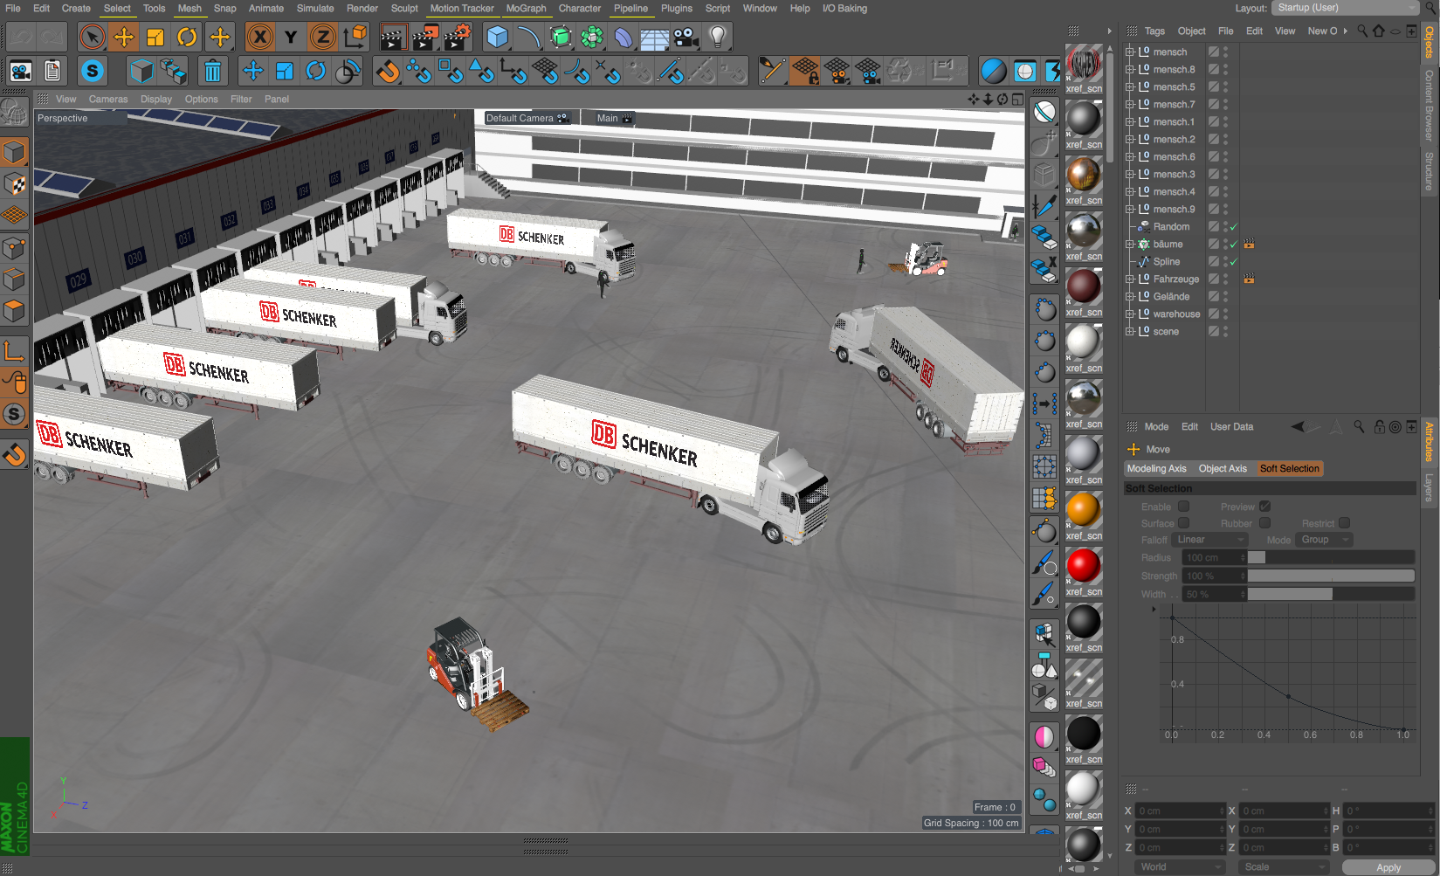Open viewport Cameras menu
The width and height of the screenshot is (1440, 876).
pos(108,99)
